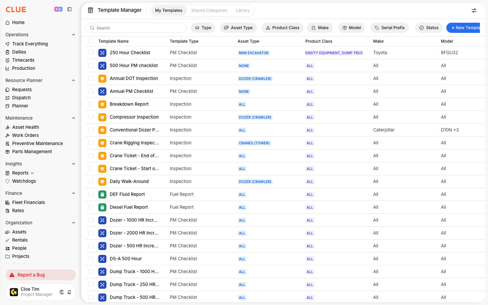Open the Asset Type filter
The width and height of the screenshot is (488, 305).
238,28
